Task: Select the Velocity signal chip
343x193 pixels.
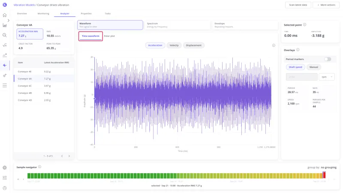Action: [x=174, y=45]
